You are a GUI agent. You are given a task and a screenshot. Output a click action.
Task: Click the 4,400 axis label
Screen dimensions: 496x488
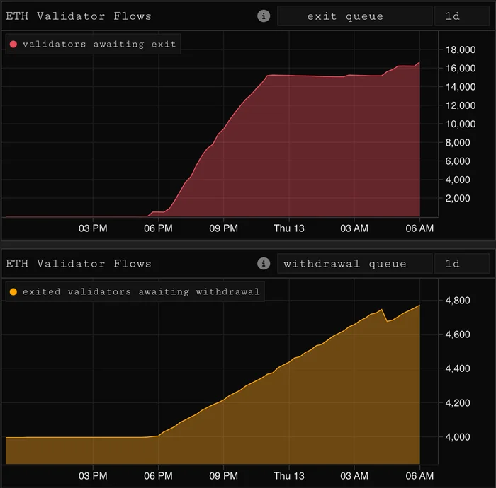click(x=458, y=368)
